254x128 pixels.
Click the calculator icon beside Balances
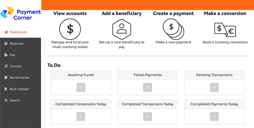point(6,43)
